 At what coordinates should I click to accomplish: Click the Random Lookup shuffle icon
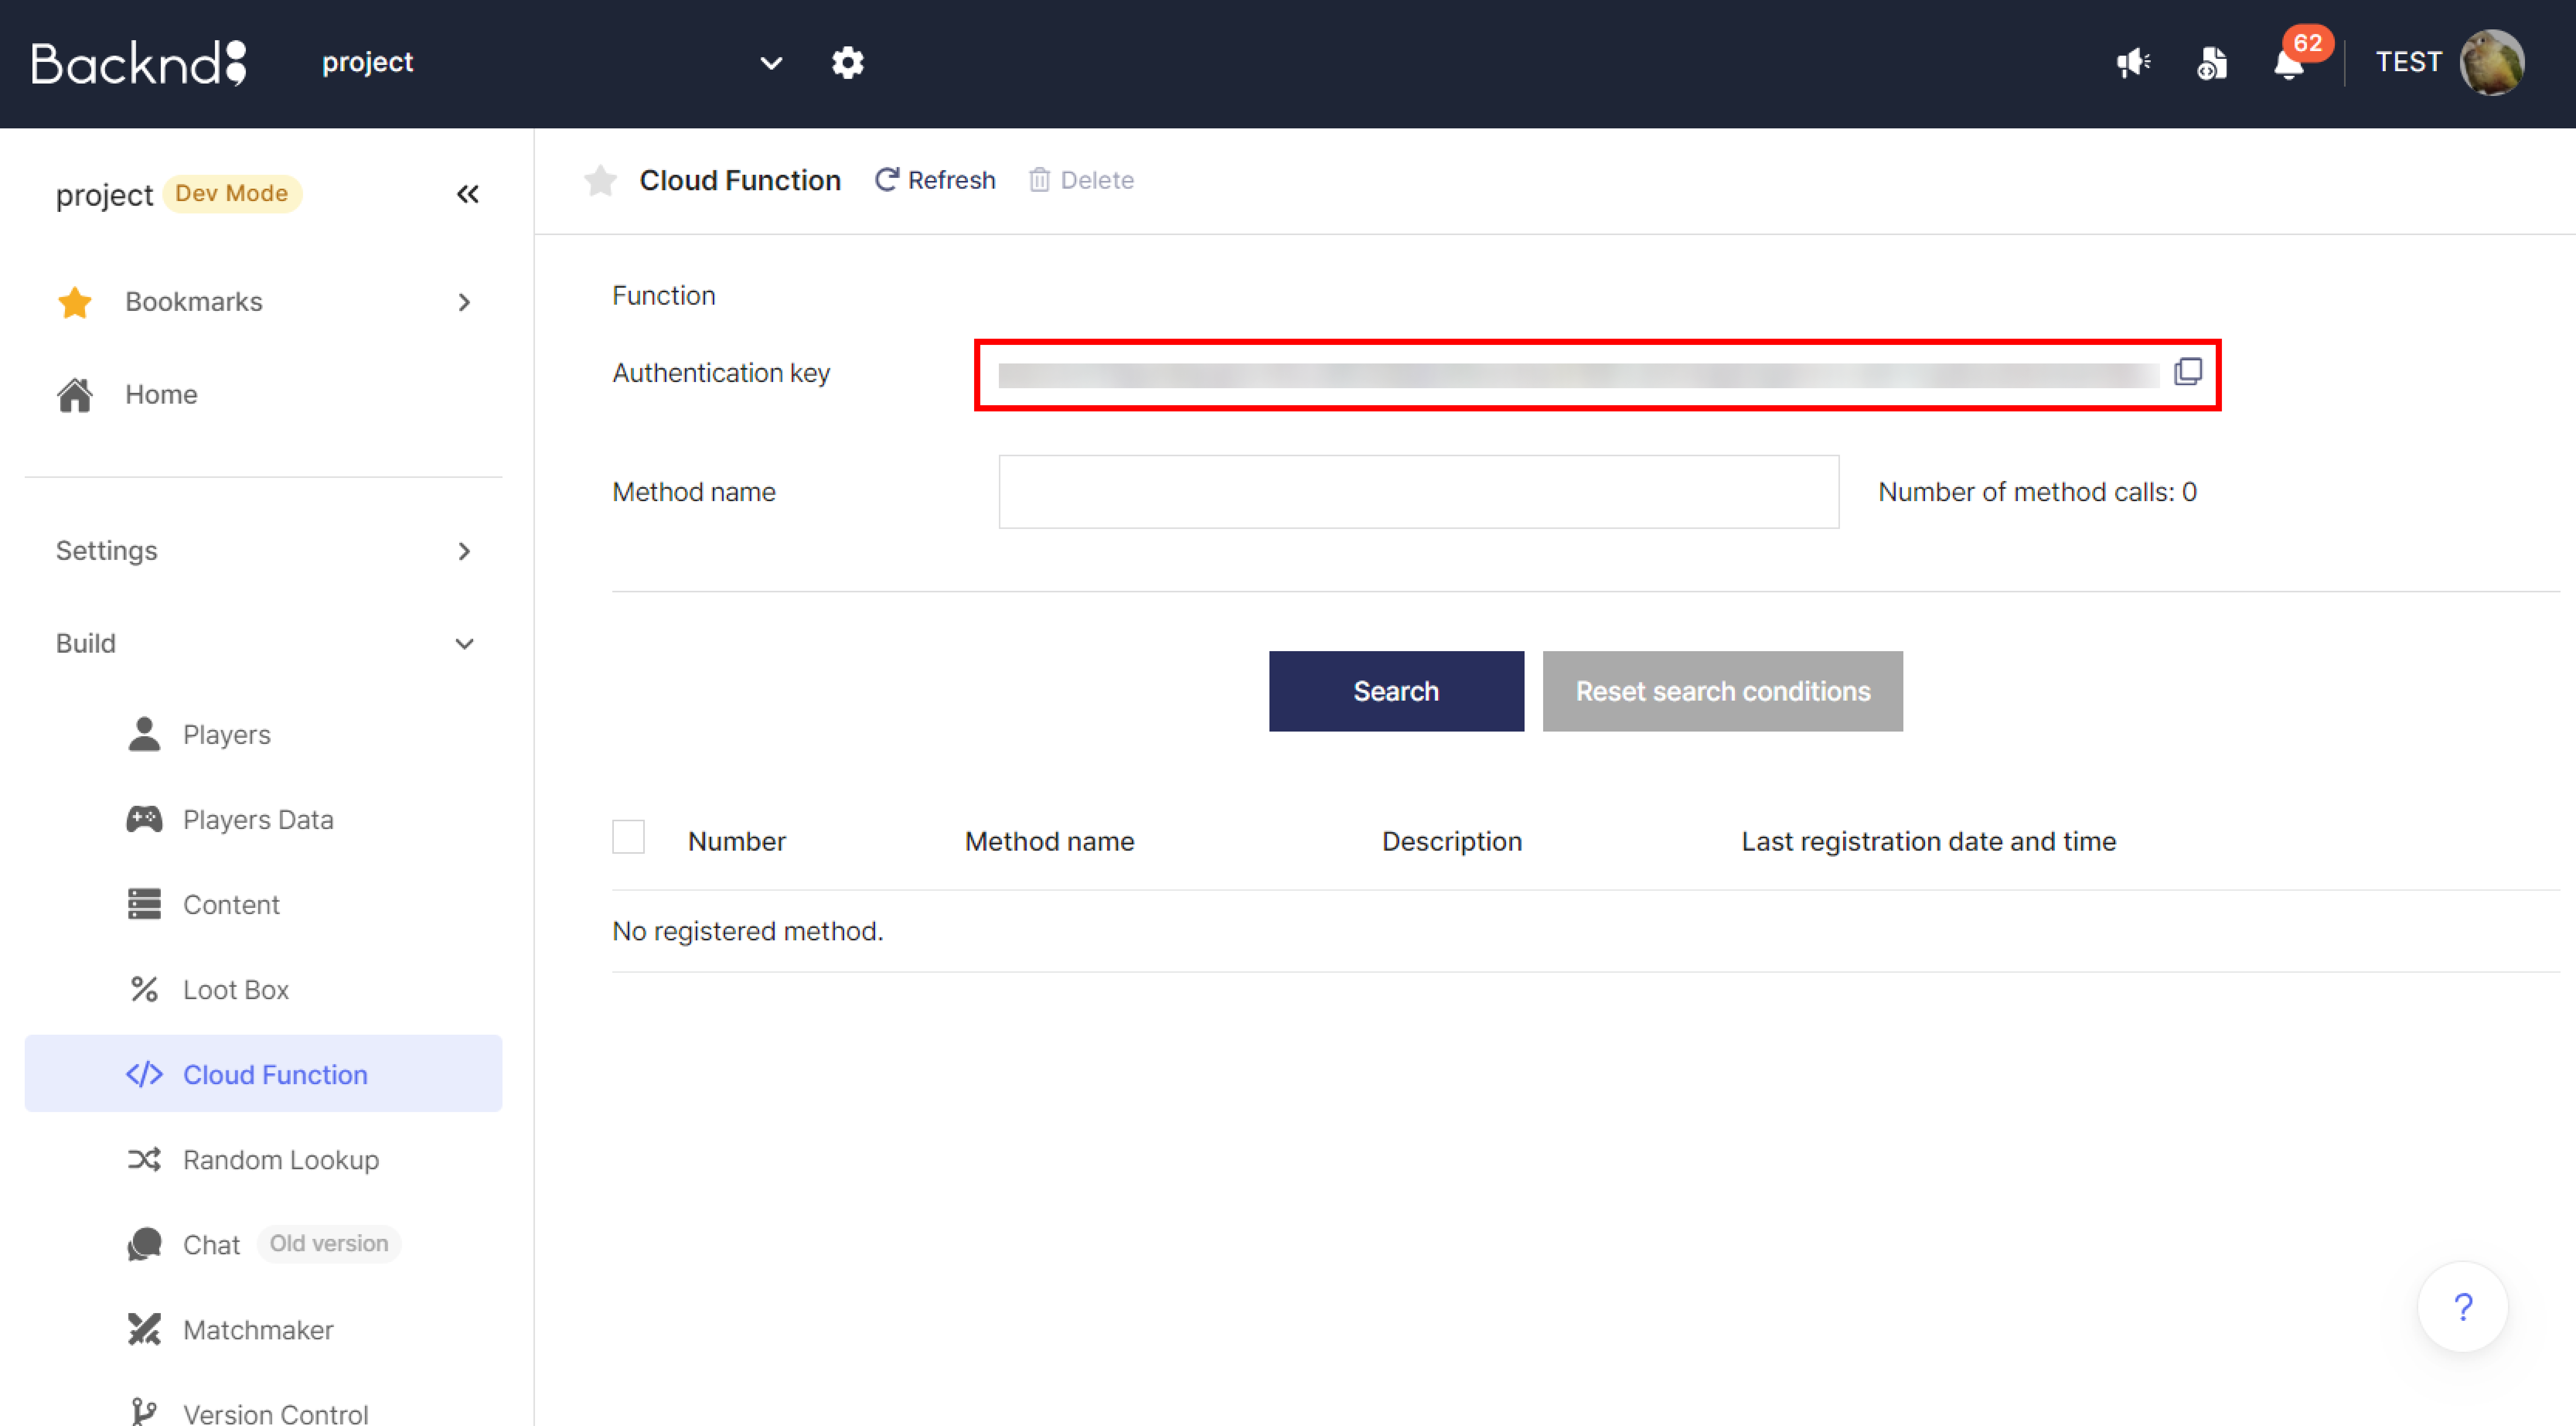point(144,1160)
